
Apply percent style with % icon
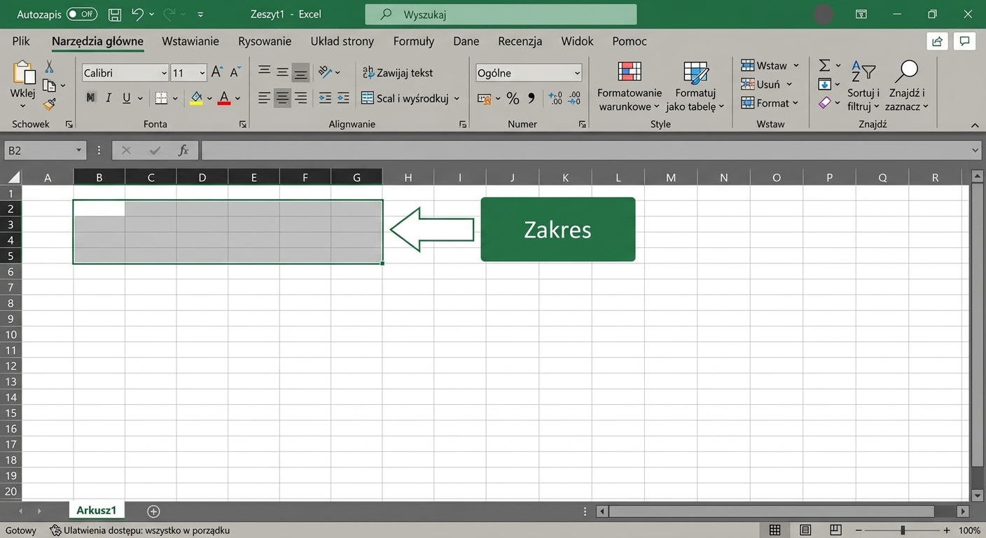(x=513, y=99)
